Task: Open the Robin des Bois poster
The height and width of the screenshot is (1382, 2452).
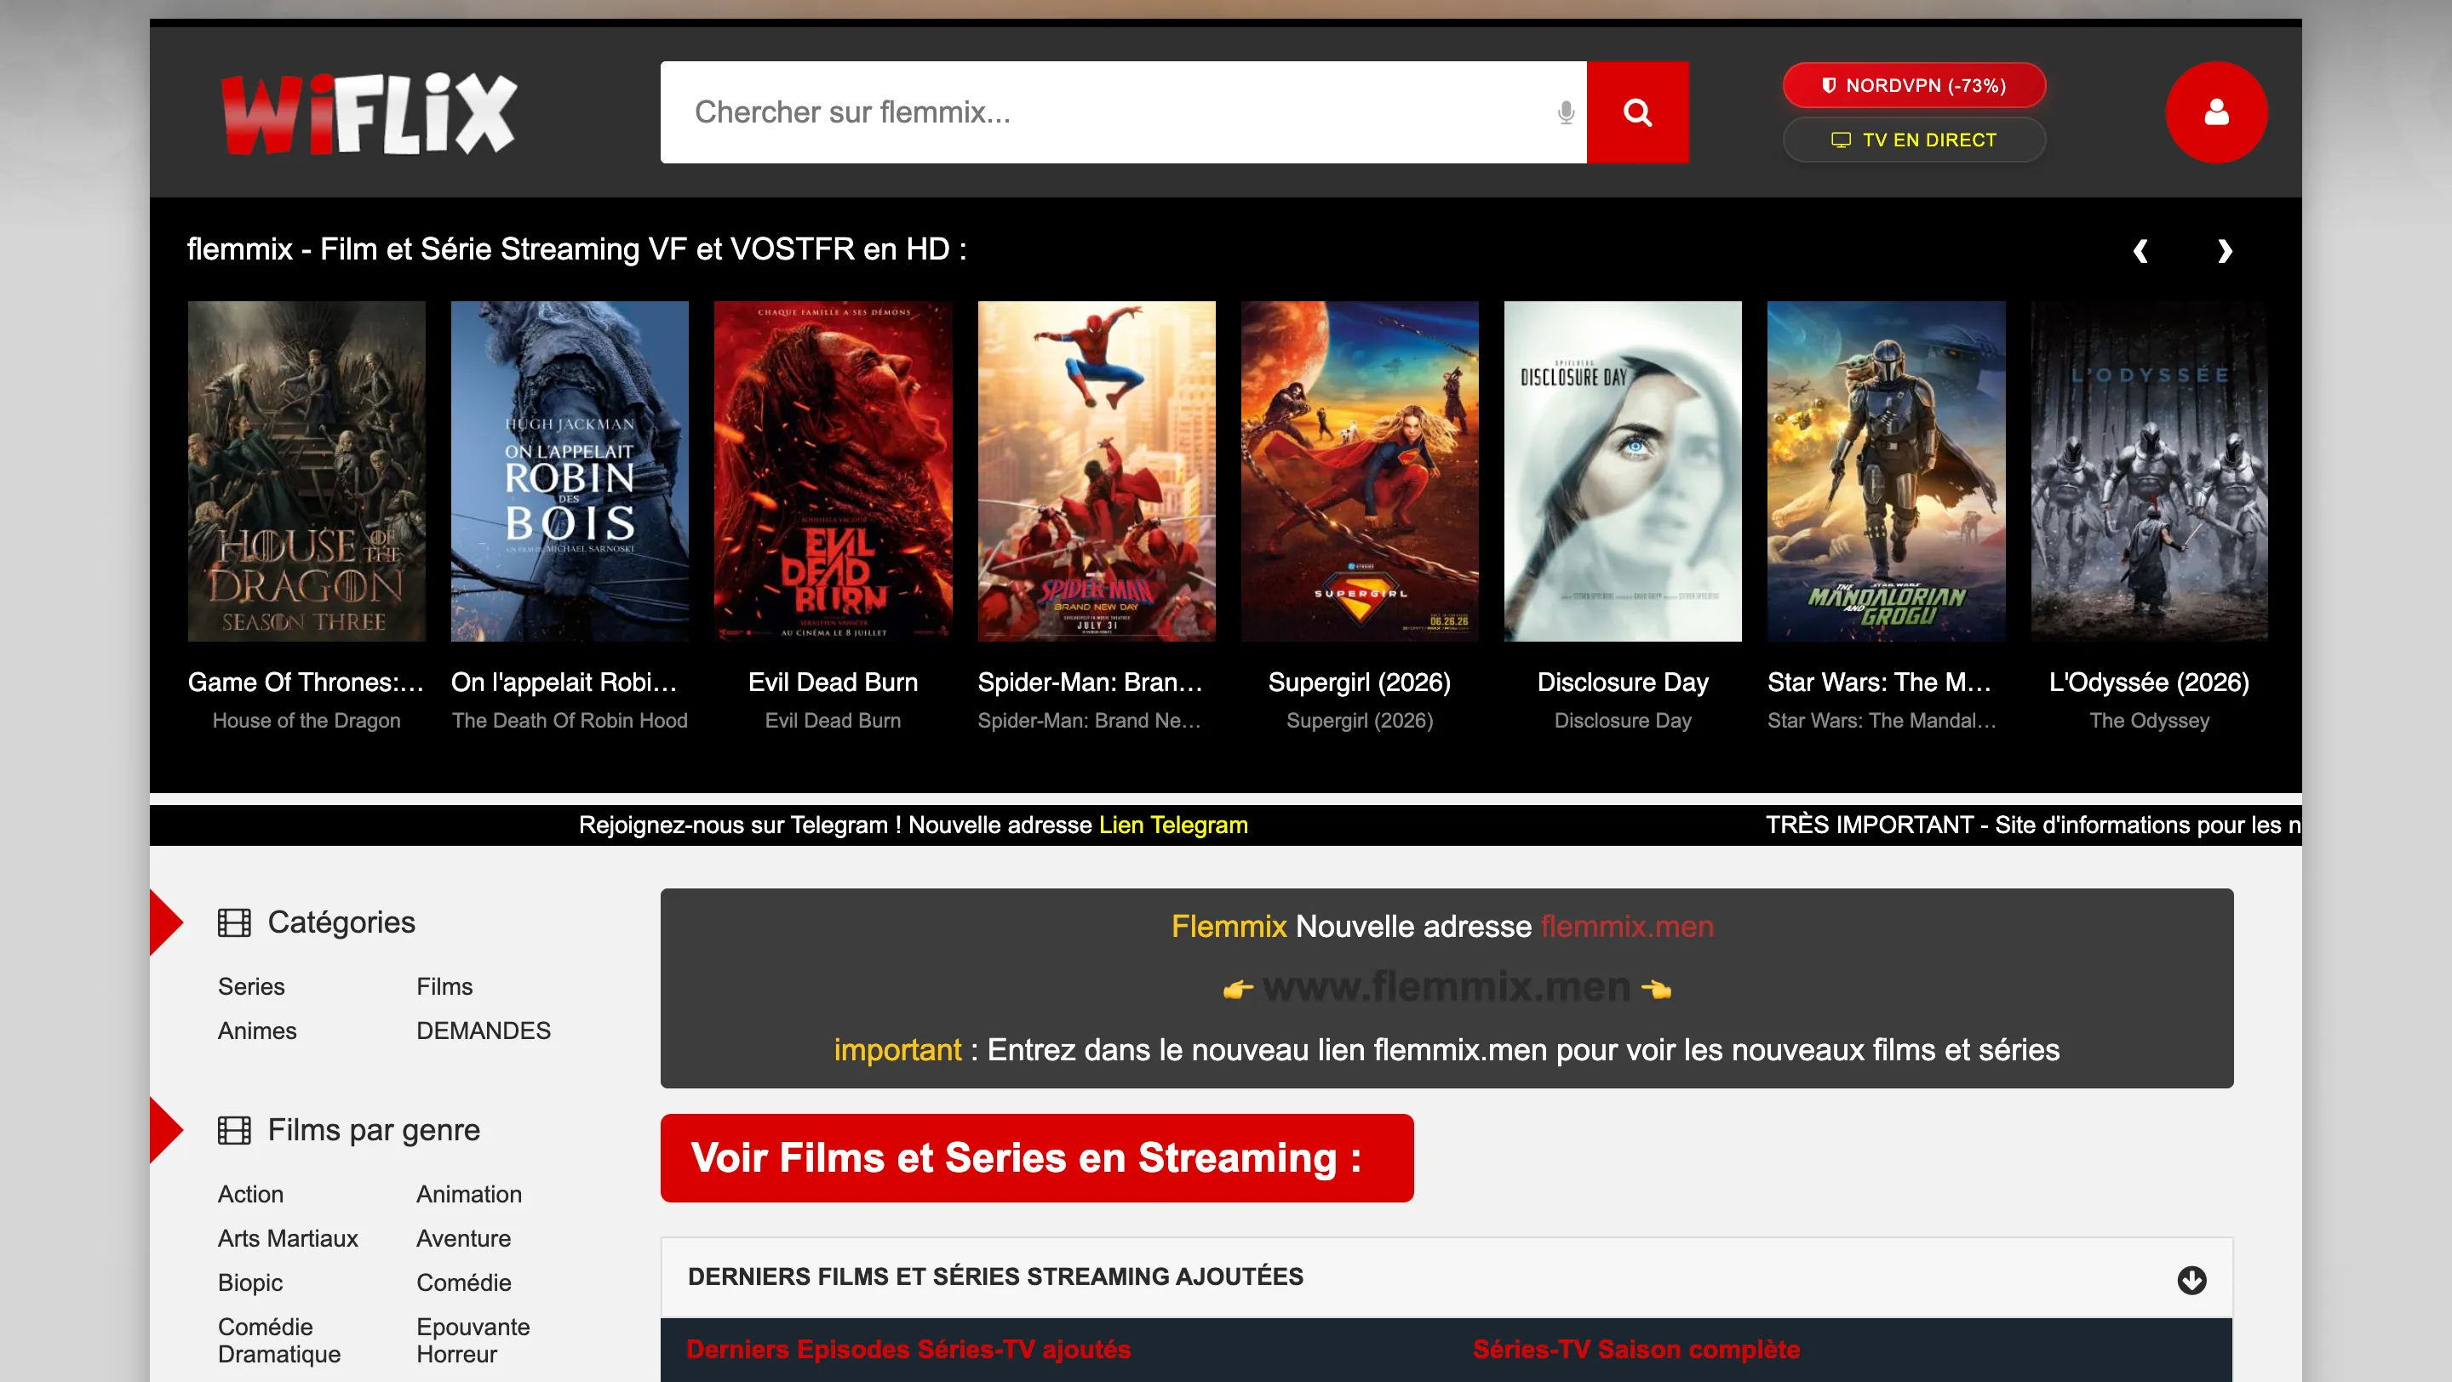Action: [x=570, y=471]
